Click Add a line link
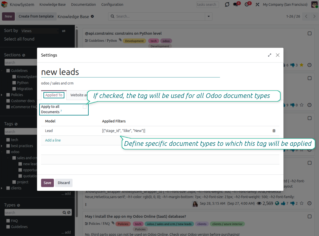319x236 pixels. coord(53,140)
